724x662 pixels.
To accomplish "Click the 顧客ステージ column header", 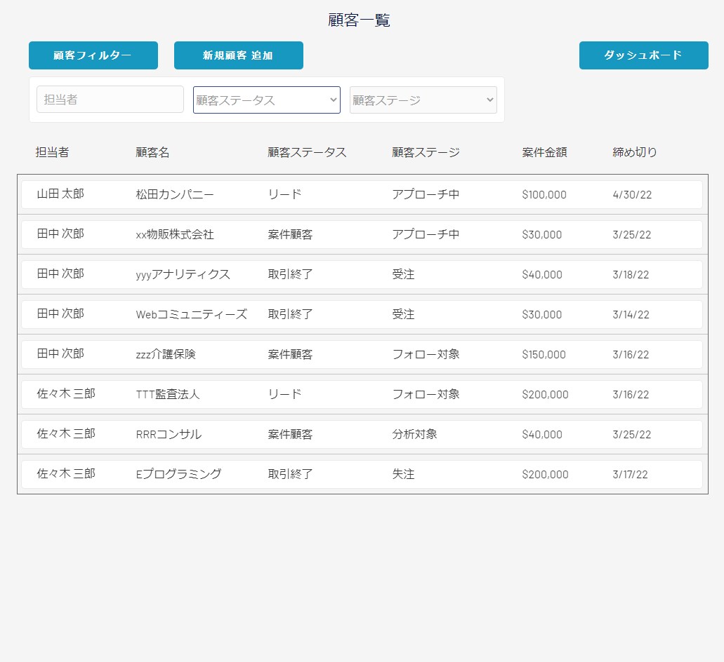I will pos(426,152).
